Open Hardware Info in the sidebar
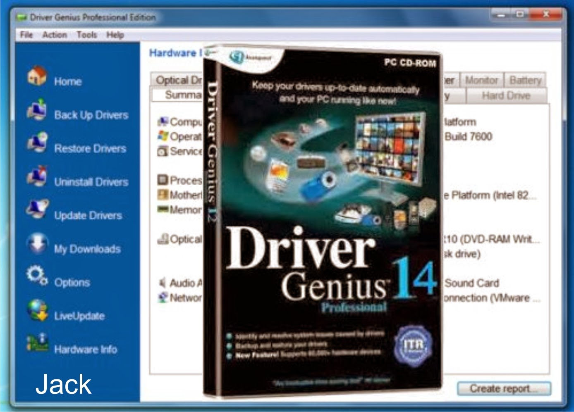Image resolution: width=574 pixels, height=412 pixels. (x=86, y=349)
